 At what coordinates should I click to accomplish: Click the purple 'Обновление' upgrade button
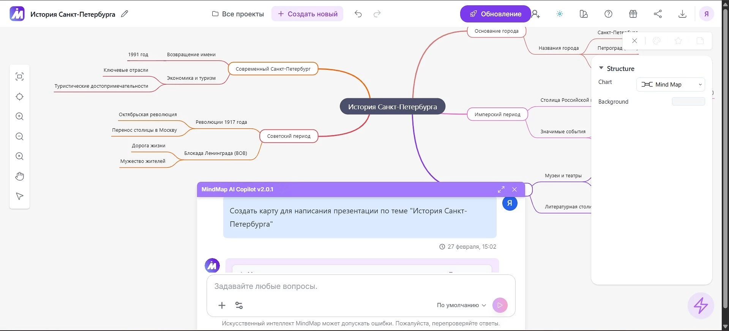coord(495,14)
